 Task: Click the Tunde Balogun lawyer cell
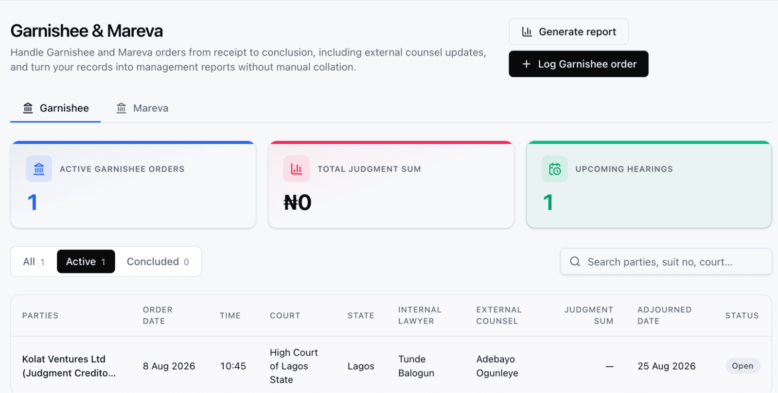(416, 366)
